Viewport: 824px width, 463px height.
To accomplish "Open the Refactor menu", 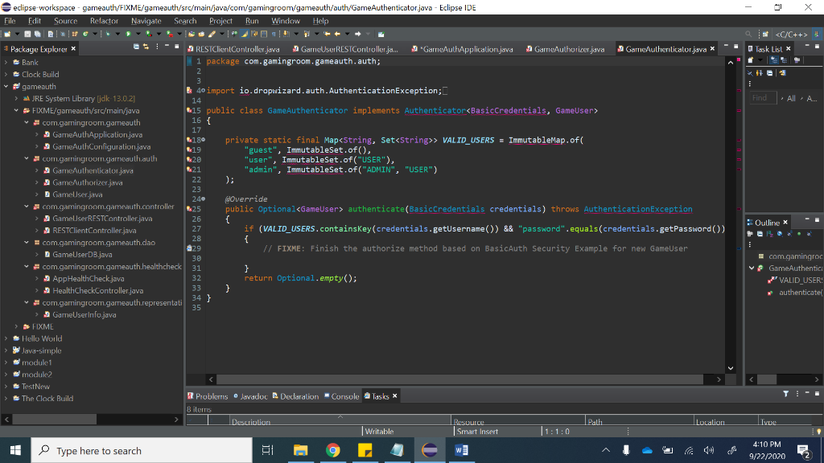I will click(x=104, y=21).
